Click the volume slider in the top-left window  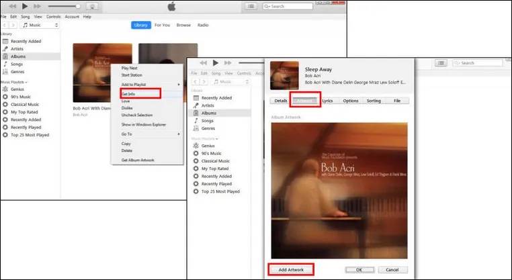click(64, 6)
